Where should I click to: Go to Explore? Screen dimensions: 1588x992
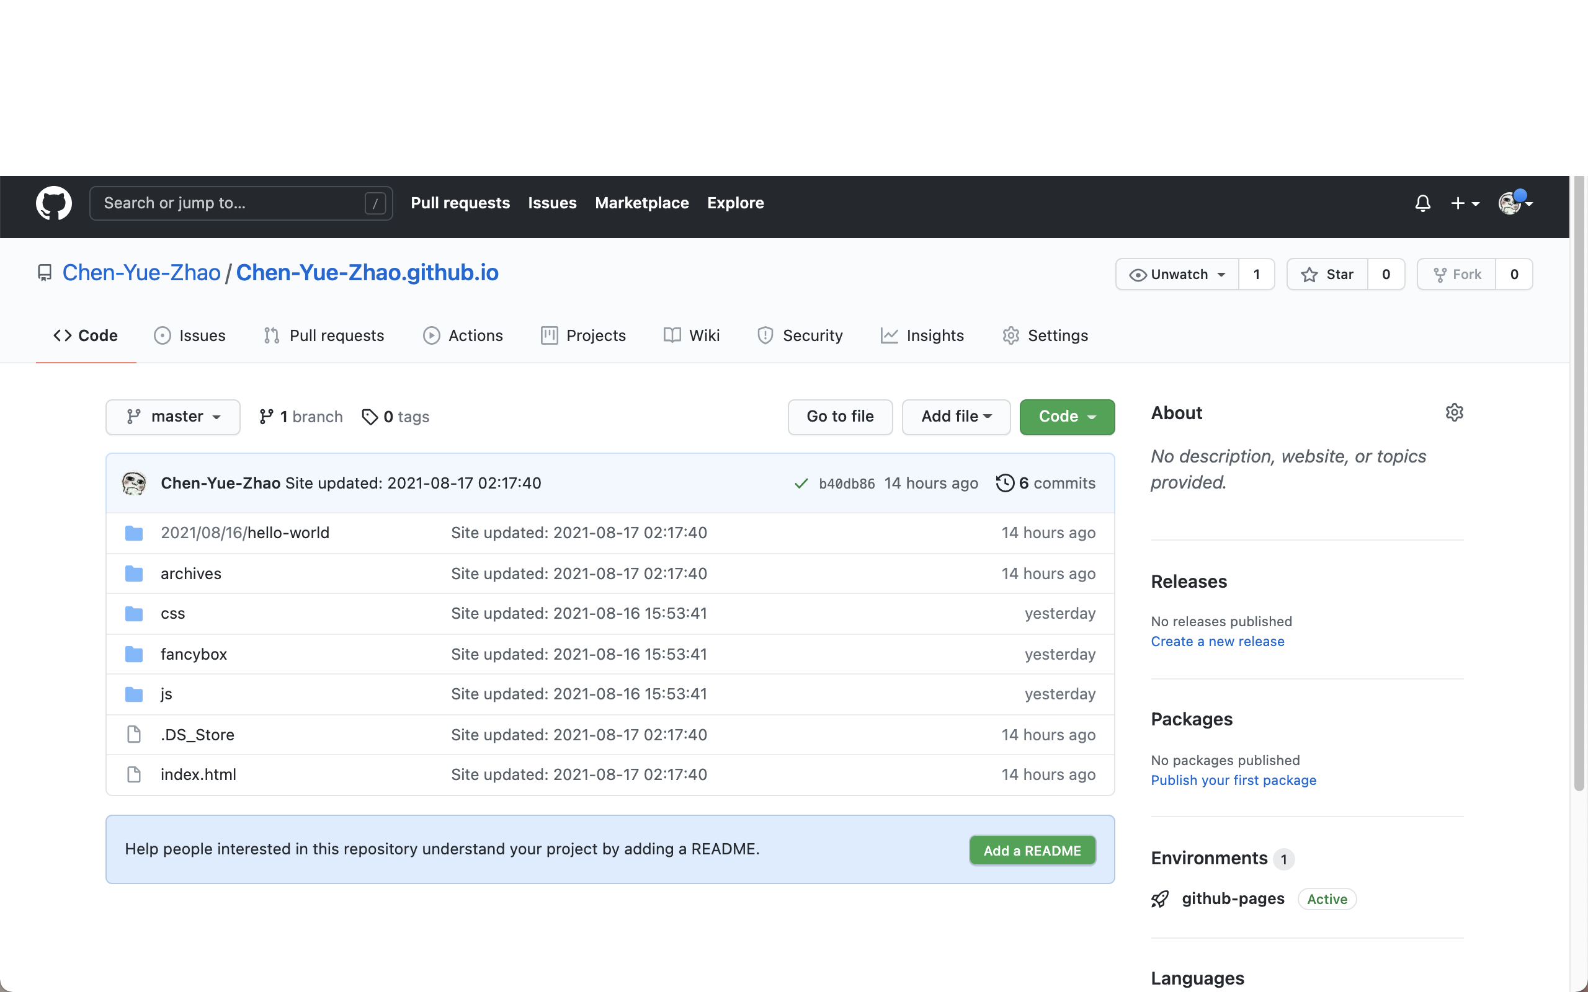(735, 203)
